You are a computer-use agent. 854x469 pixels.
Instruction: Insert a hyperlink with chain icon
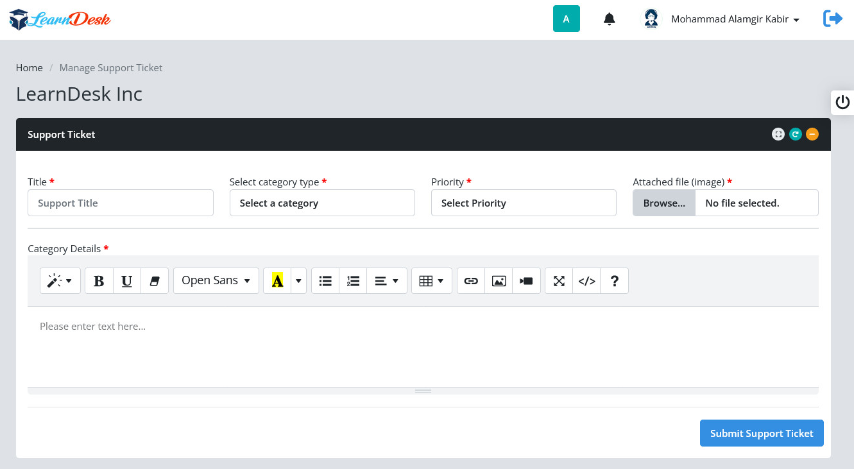pos(471,281)
